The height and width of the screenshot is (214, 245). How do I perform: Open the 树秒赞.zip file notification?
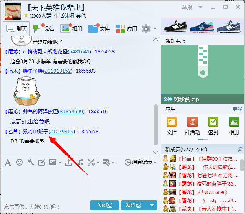202,74
